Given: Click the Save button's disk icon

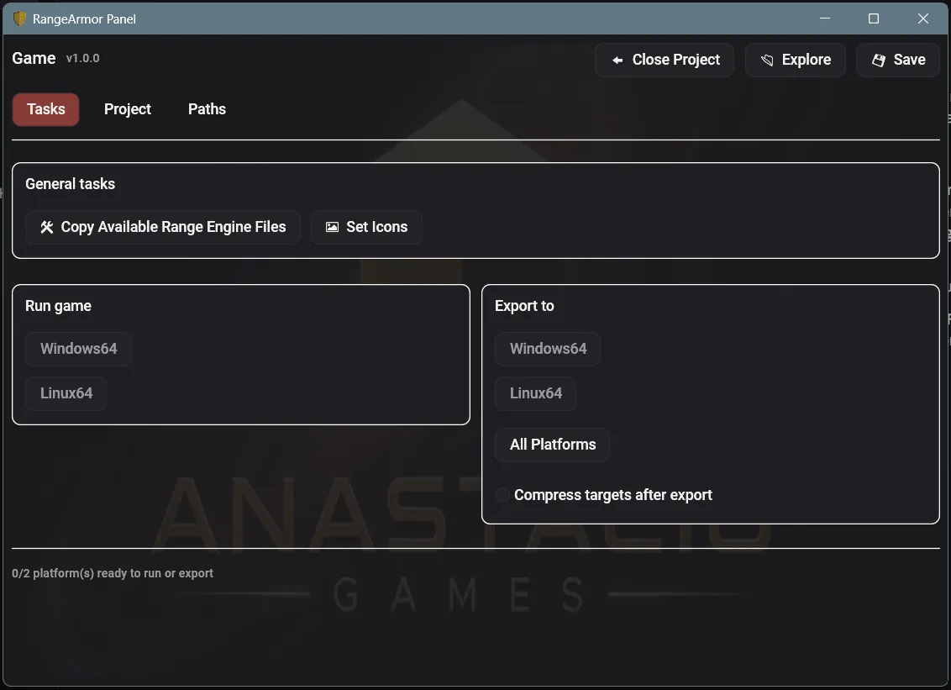Looking at the screenshot, I should pos(878,60).
